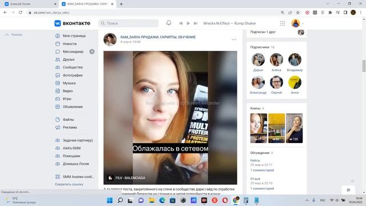Open the Кейсы discussion
The width and height of the screenshot is (366, 206).
coord(255,160)
